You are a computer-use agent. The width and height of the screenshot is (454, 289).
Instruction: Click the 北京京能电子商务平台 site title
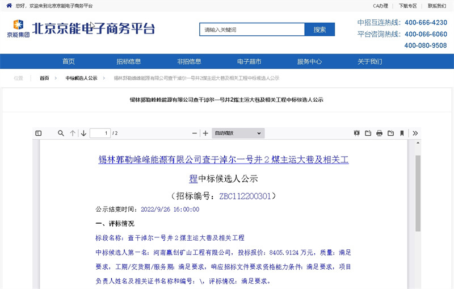coord(94,28)
